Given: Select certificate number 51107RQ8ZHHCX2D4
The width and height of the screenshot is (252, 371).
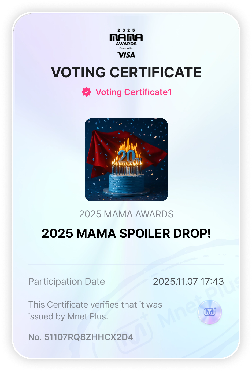Looking at the screenshot, I should pyautogui.click(x=88, y=337).
